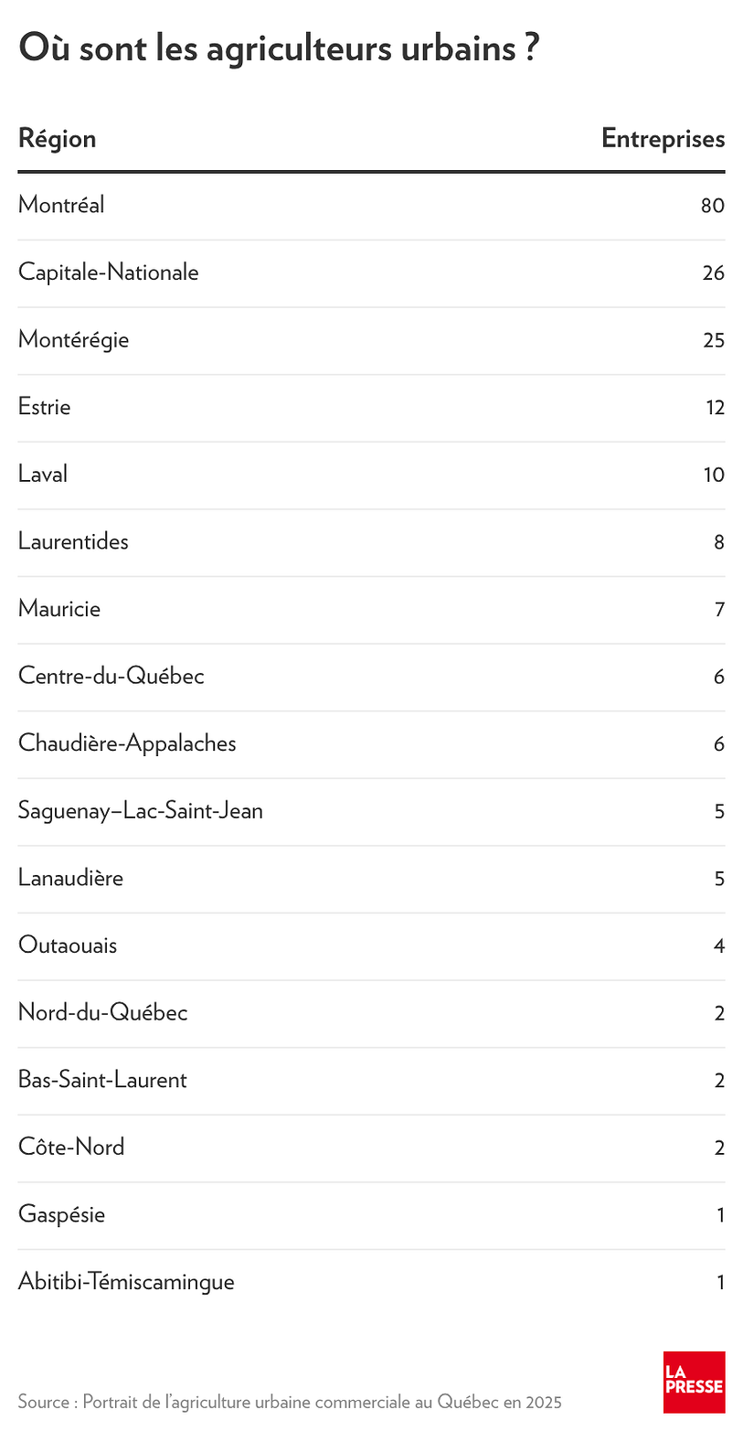Select the Outaouais row
Image resolution: width=743 pixels, height=1431 pixels.
pos(371,946)
